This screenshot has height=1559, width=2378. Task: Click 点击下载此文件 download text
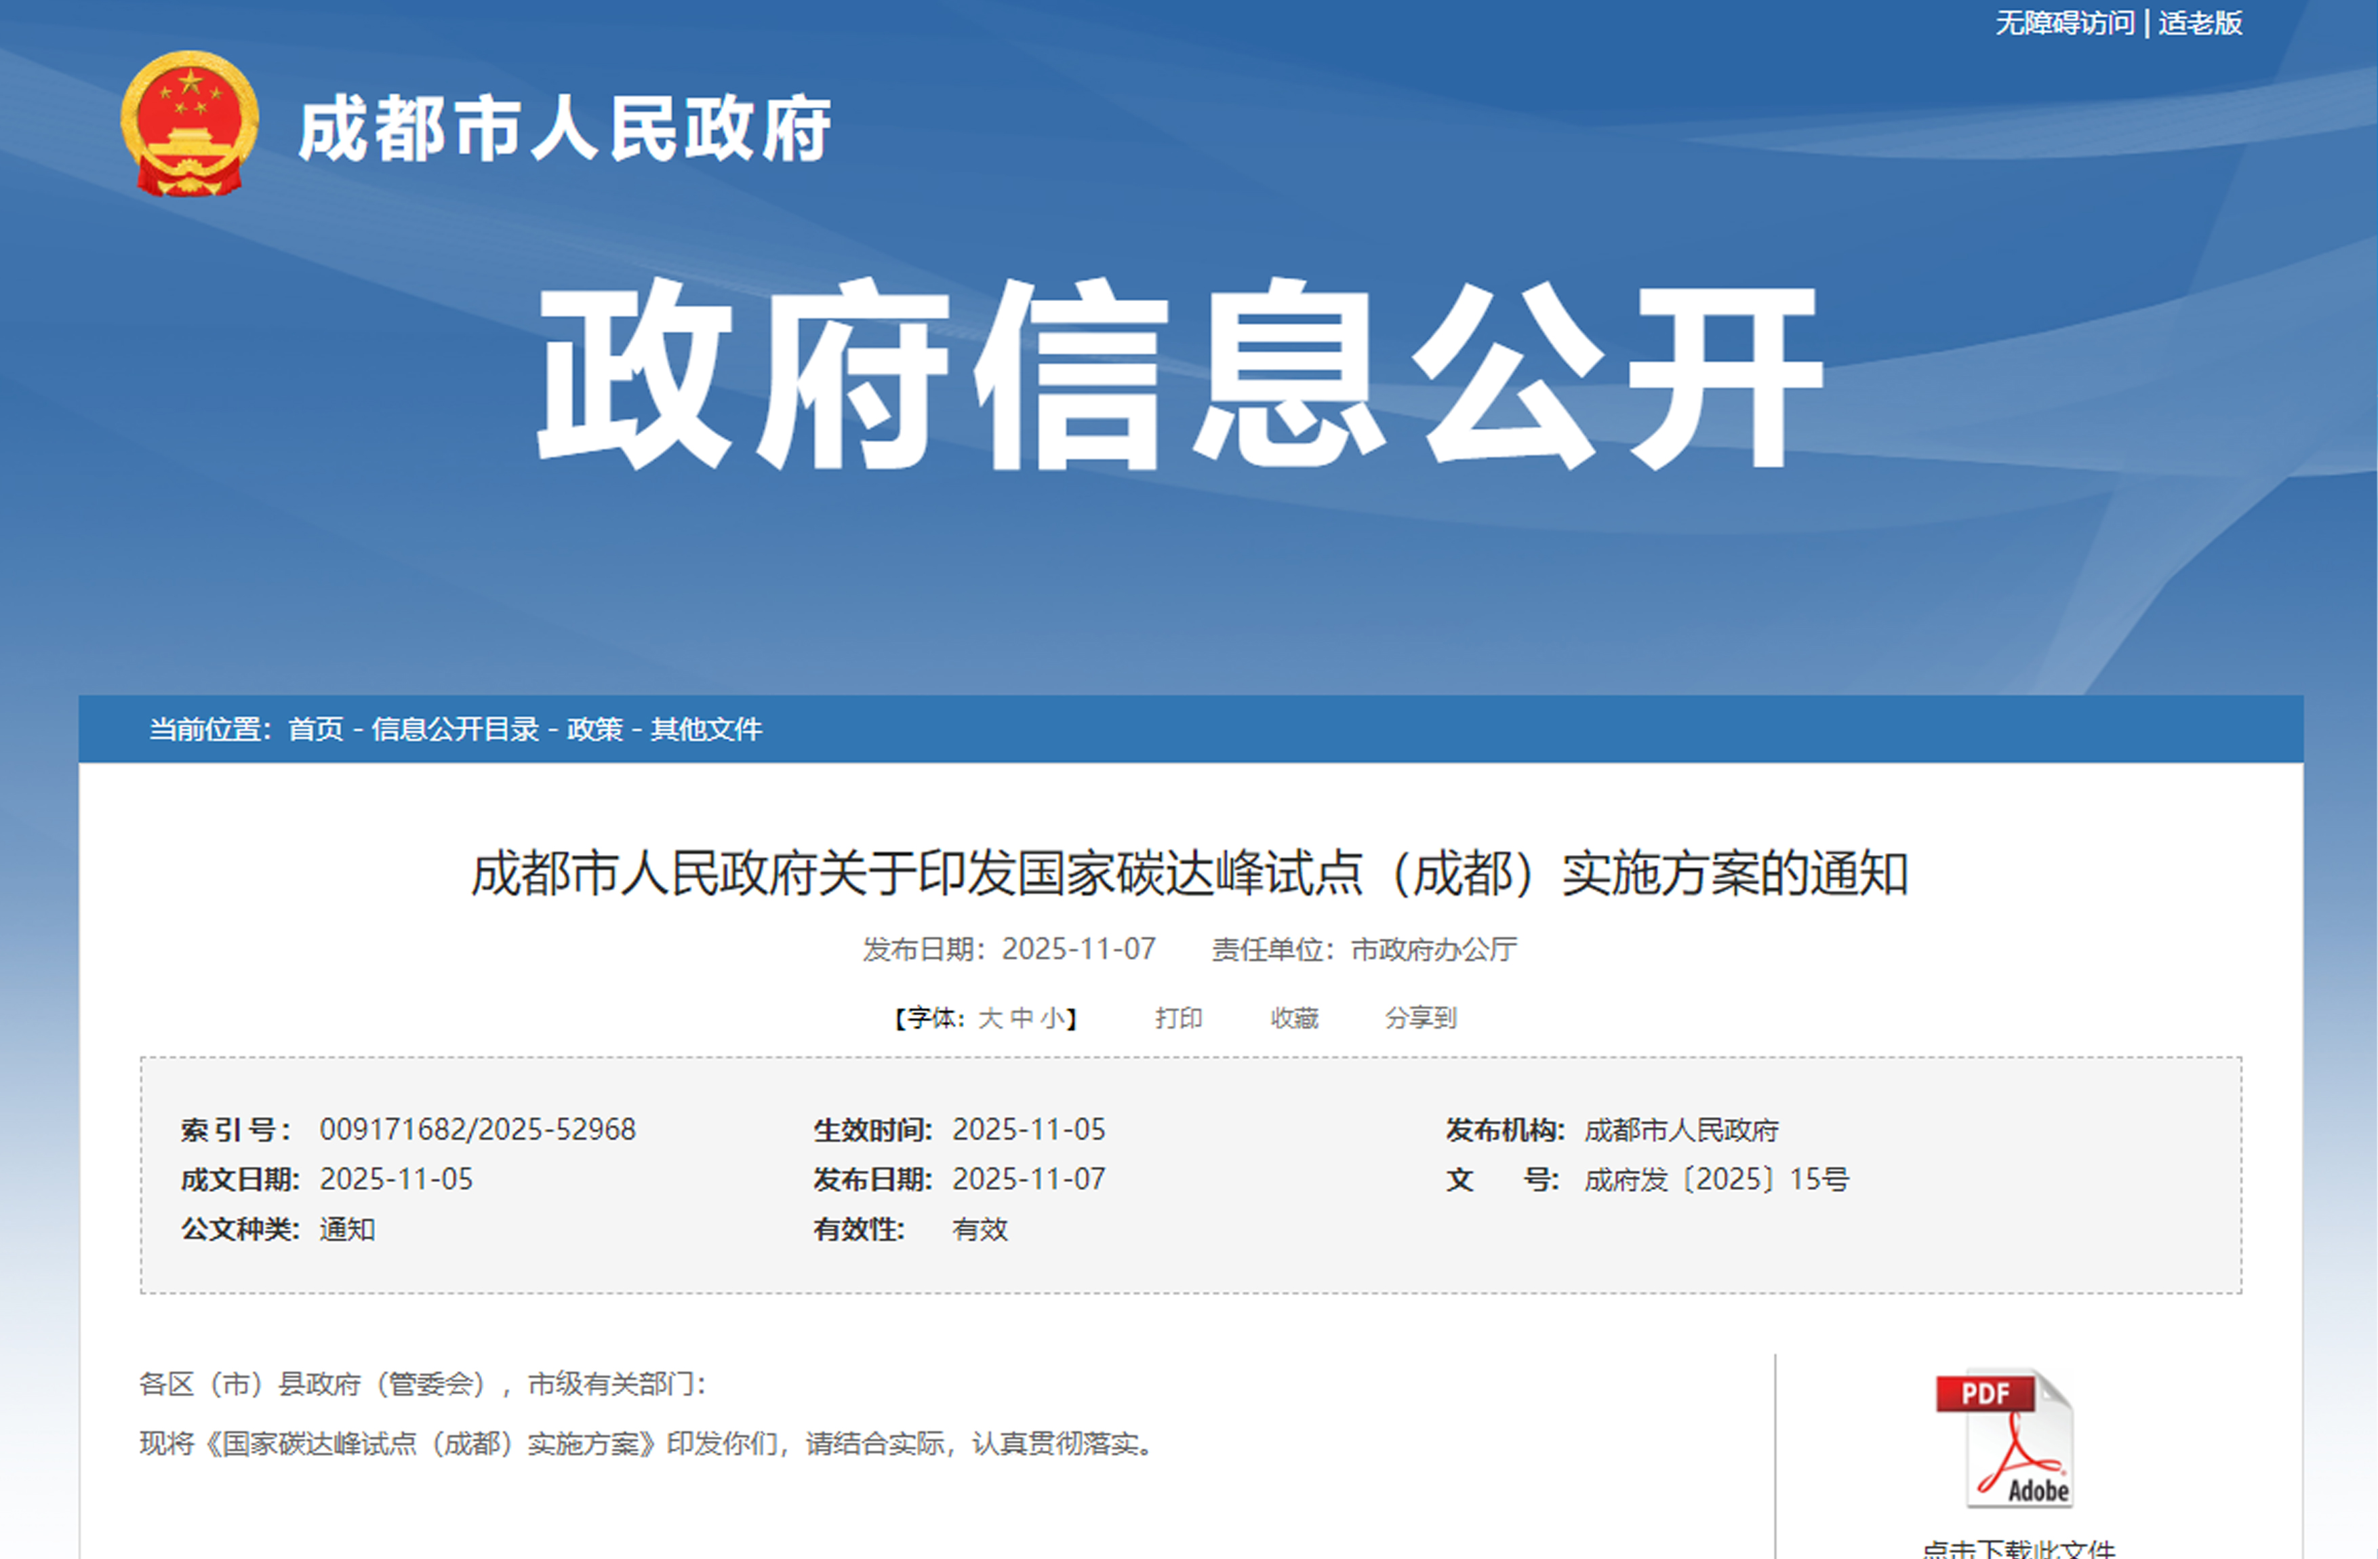[x=2018, y=1549]
